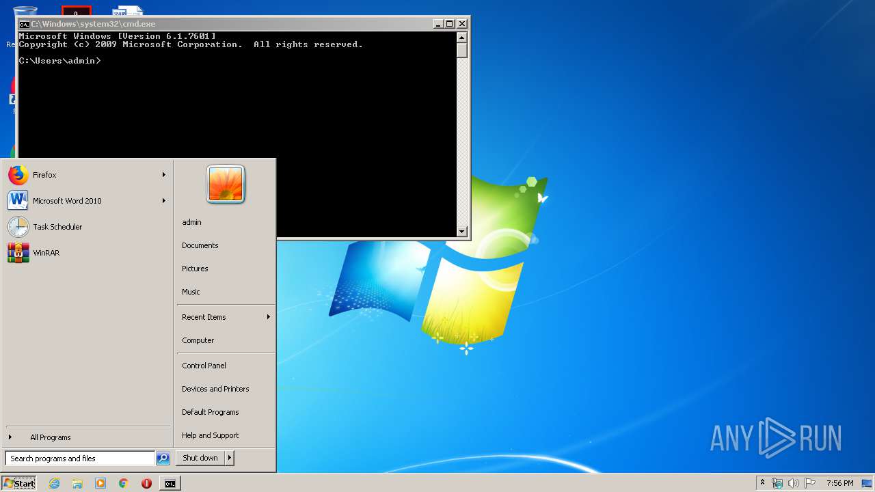Click the Shut down button
The width and height of the screenshot is (875, 492).
200,458
